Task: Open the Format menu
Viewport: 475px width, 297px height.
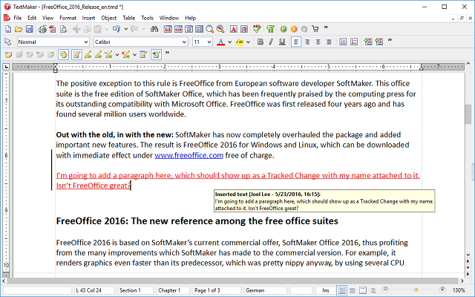Action: (68, 18)
